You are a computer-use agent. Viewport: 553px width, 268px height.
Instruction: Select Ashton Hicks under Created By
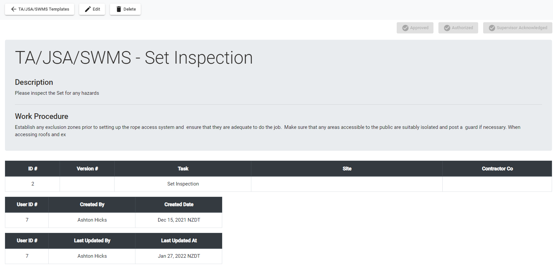[x=92, y=220]
